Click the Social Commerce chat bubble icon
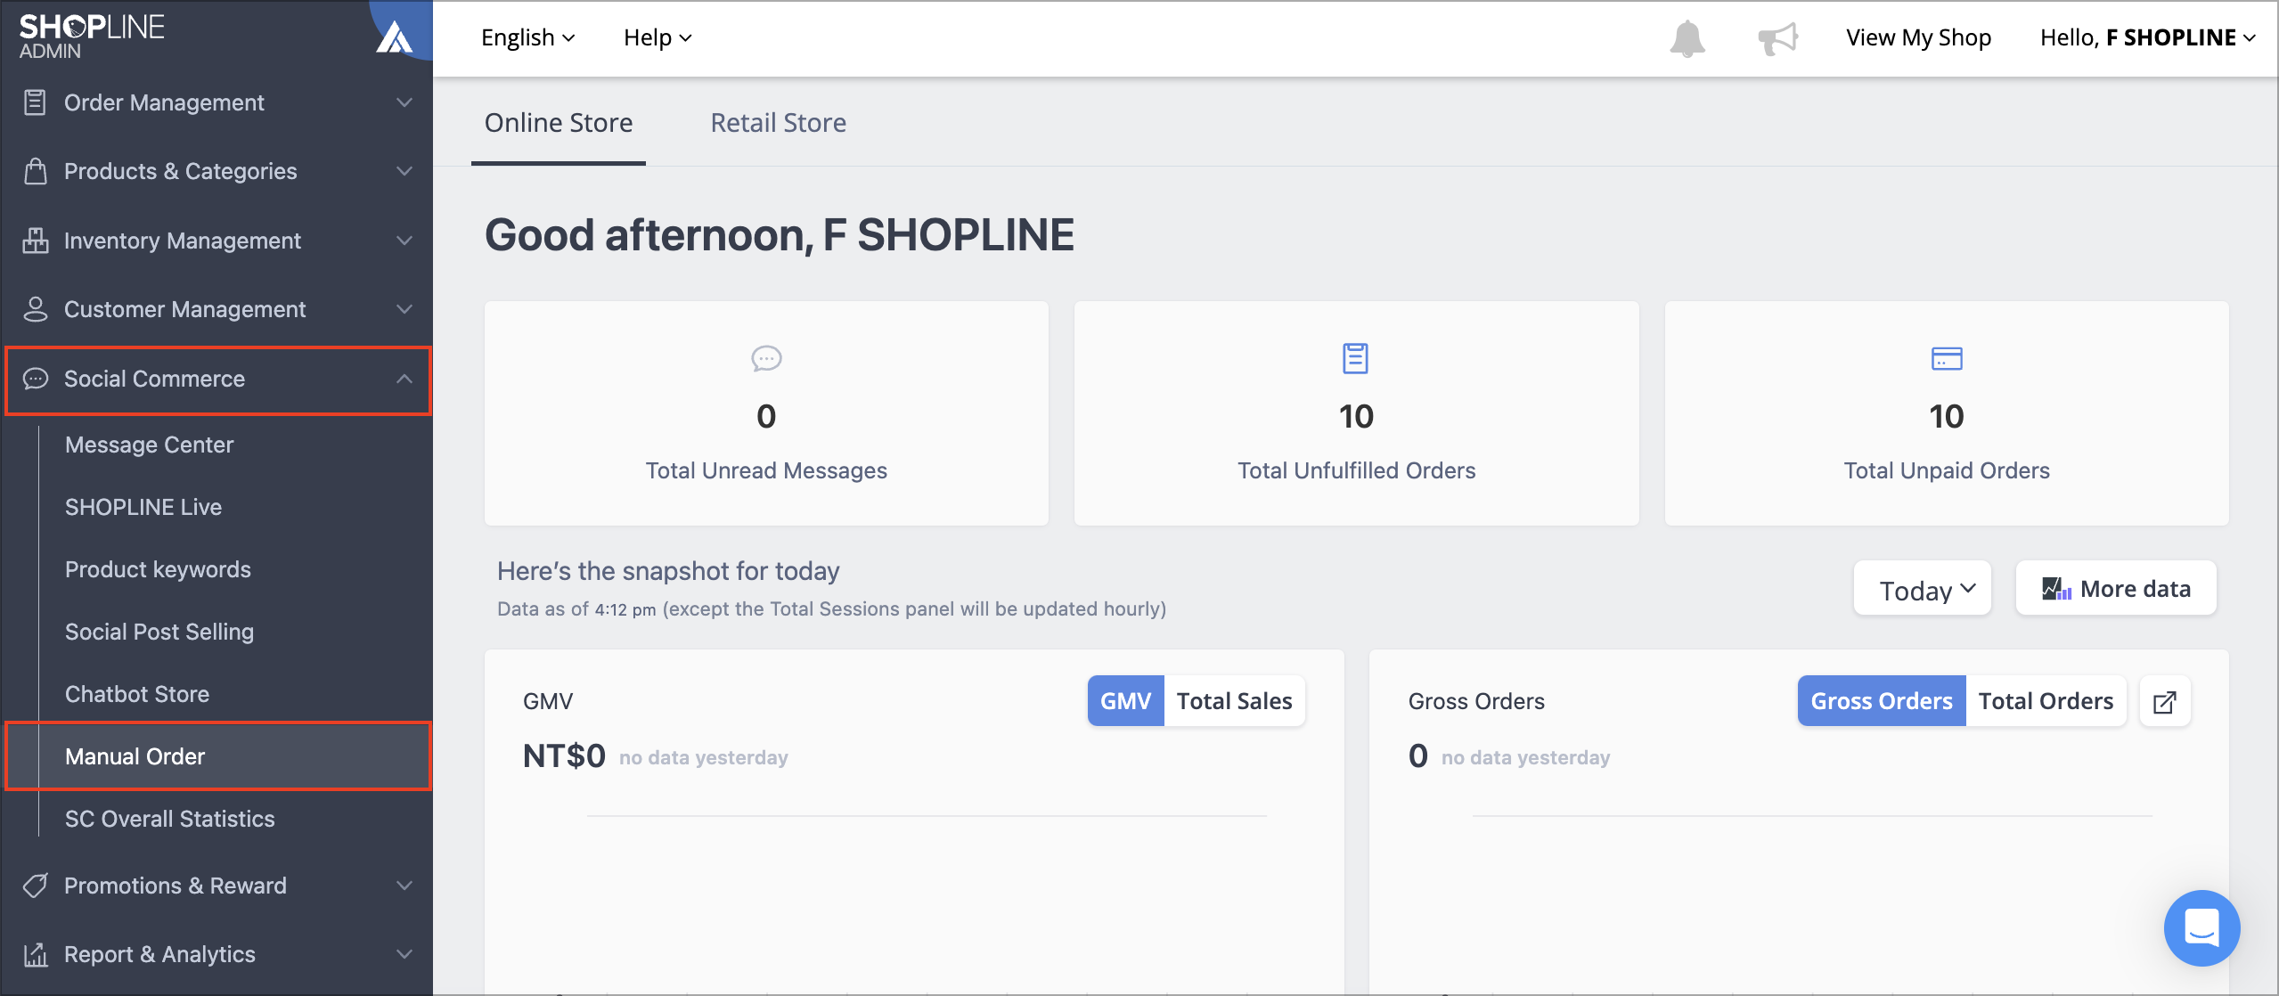Image resolution: width=2279 pixels, height=996 pixels. (35, 379)
